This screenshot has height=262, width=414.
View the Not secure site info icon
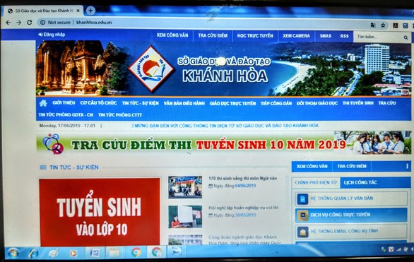point(42,23)
